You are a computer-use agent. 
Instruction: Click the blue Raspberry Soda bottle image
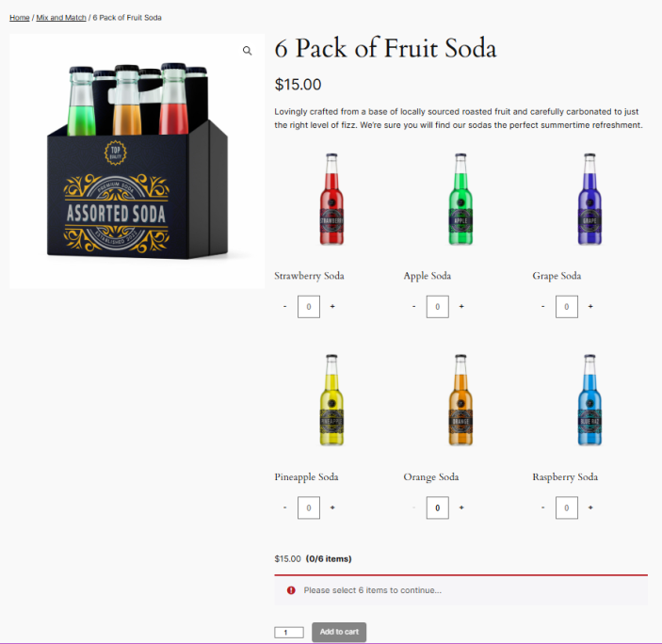[x=589, y=399]
